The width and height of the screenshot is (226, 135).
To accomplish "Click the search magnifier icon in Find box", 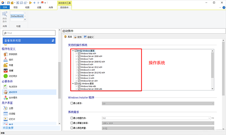I will point(5,33).
